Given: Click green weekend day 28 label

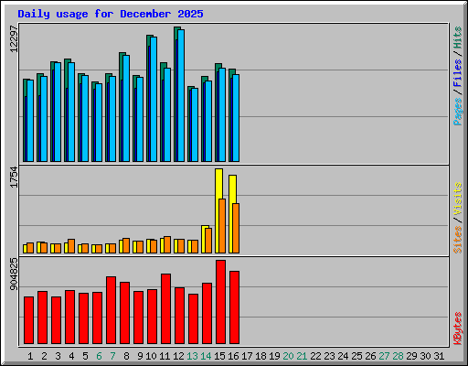Looking at the screenshot, I should 398,356.
